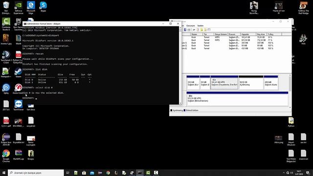The width and height of the screenshot is (313, 176).
Task: Click the Windows Start button
Action: coord(4,173)
